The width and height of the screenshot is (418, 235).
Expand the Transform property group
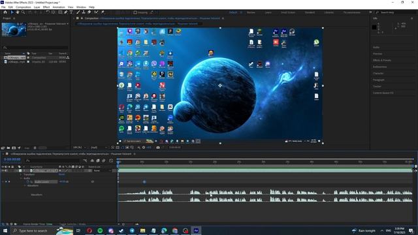click(x=21, y=174)
